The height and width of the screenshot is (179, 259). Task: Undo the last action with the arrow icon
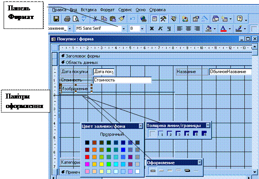[132, 19]
